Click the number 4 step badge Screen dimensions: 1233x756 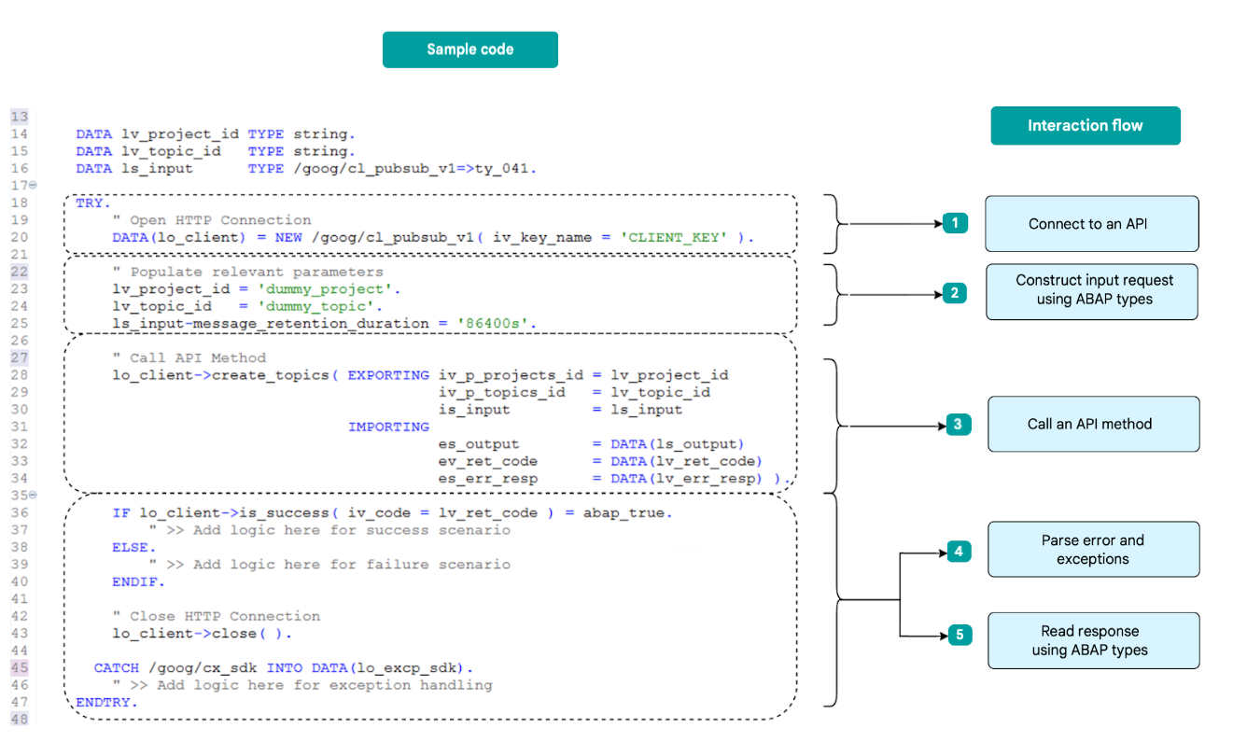point(958,551)
